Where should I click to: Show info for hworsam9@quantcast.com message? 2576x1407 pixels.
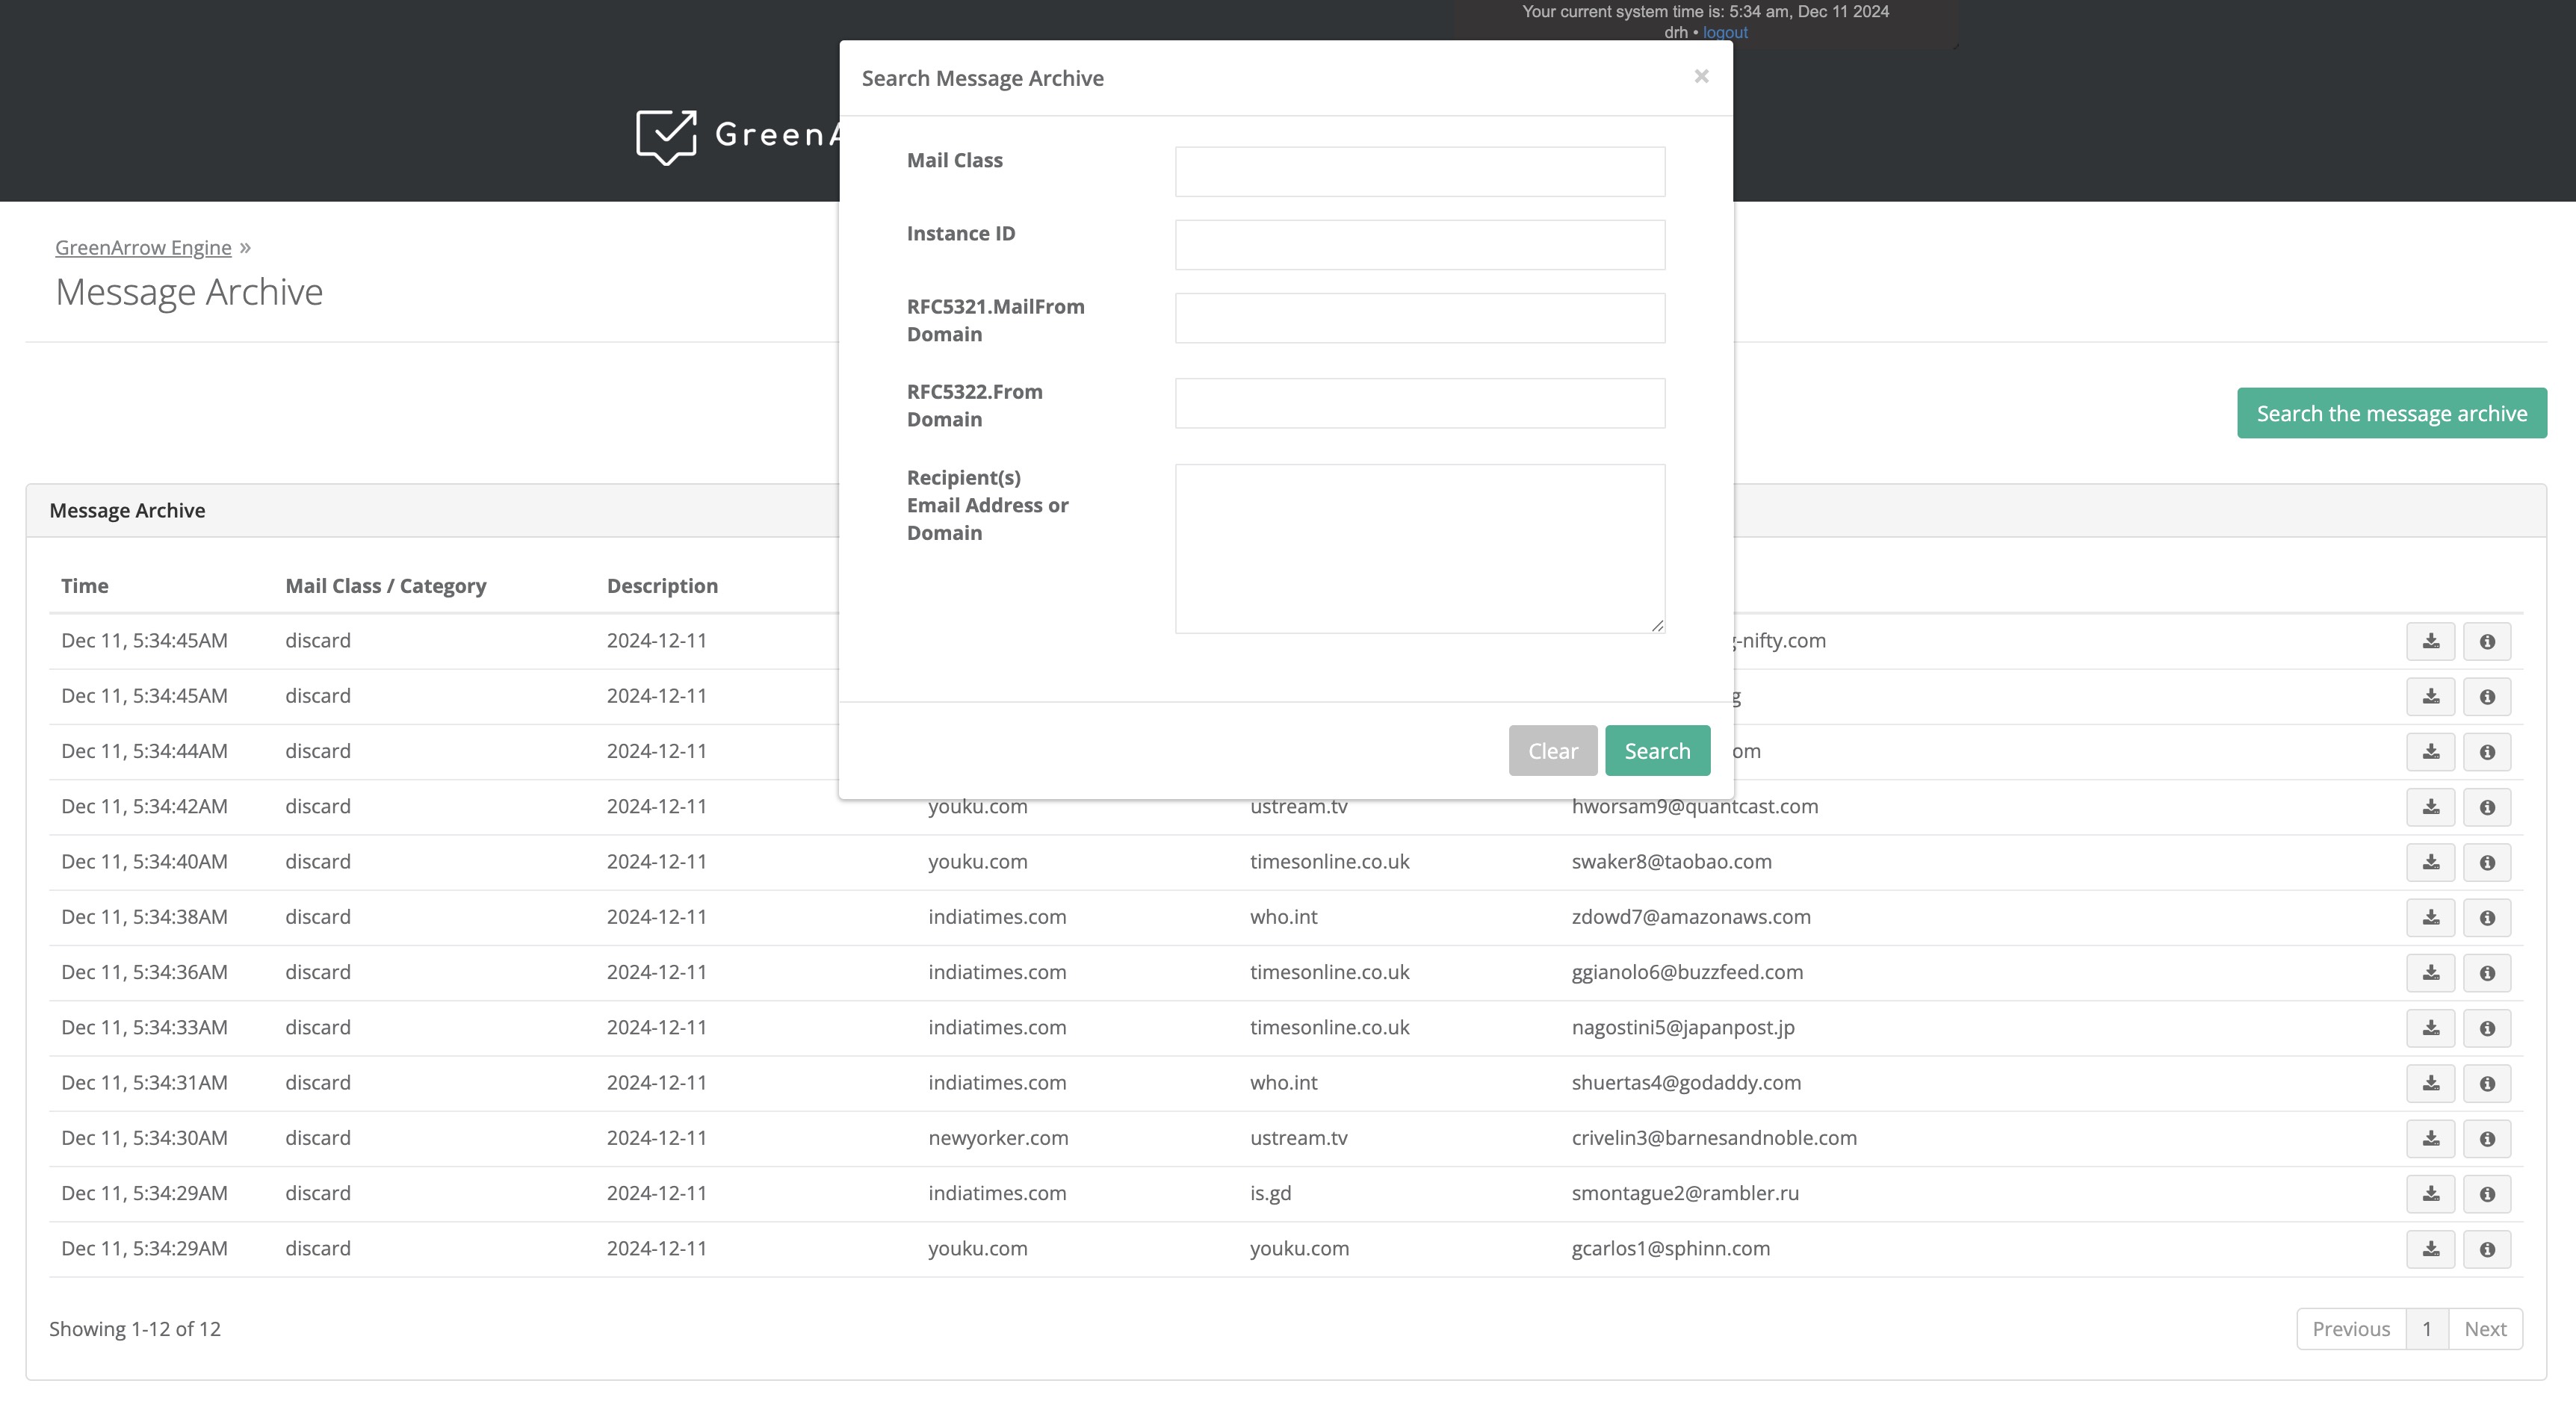coord(2486,807)
